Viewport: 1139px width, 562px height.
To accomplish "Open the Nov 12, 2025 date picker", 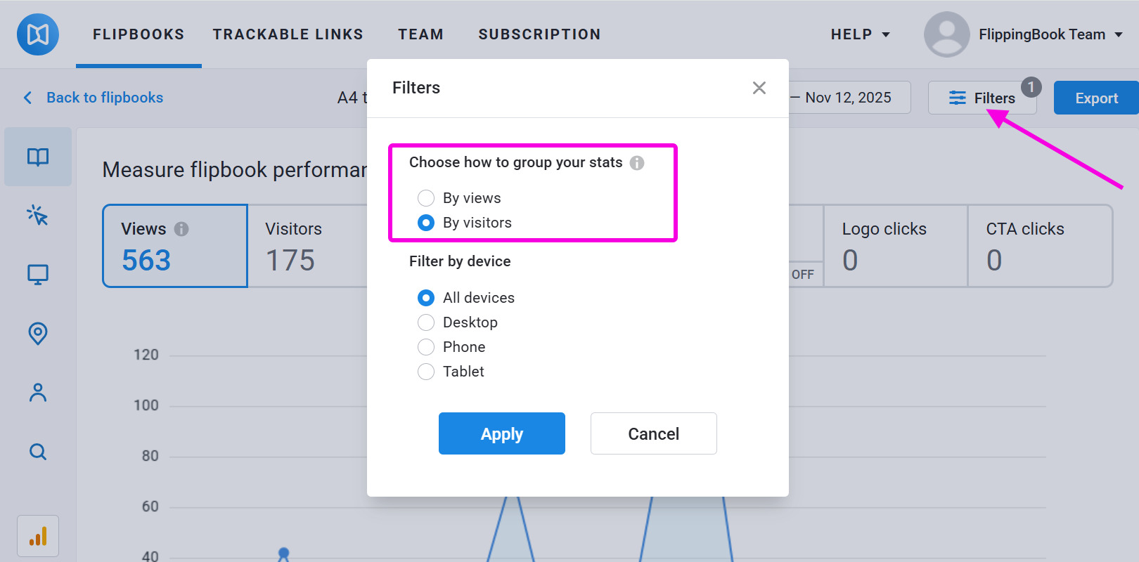I will 848,98.
